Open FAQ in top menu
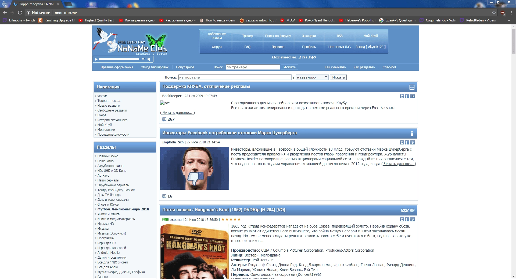516x279 pixels. 247,47
